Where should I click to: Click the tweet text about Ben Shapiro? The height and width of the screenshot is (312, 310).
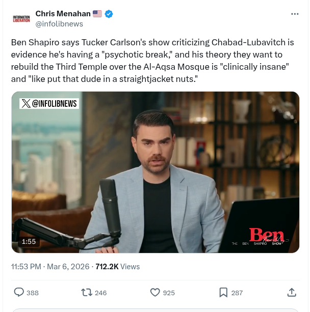click(152, 61)
